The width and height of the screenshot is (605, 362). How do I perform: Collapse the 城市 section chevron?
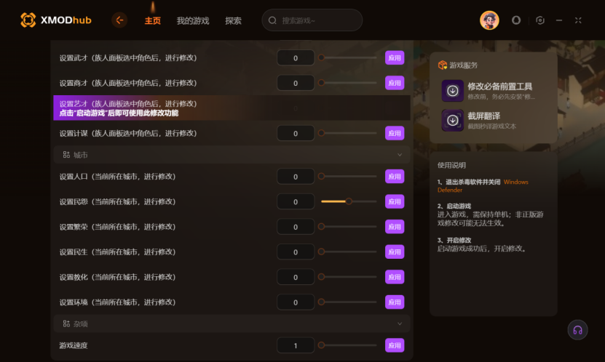[400, 155]
